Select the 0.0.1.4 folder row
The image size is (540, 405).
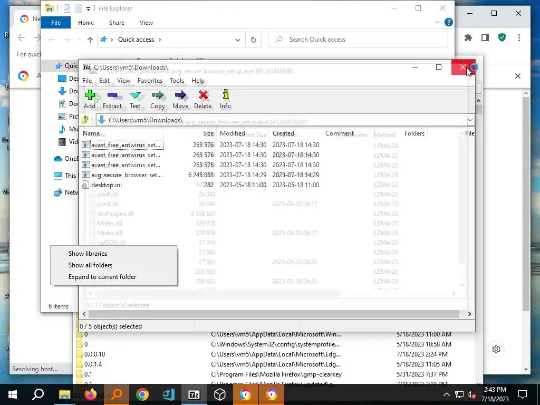click(x=275, y=364)
